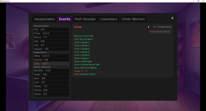Click the undiscovered Stage 9 - ??? entry

[x=81, y=71]
